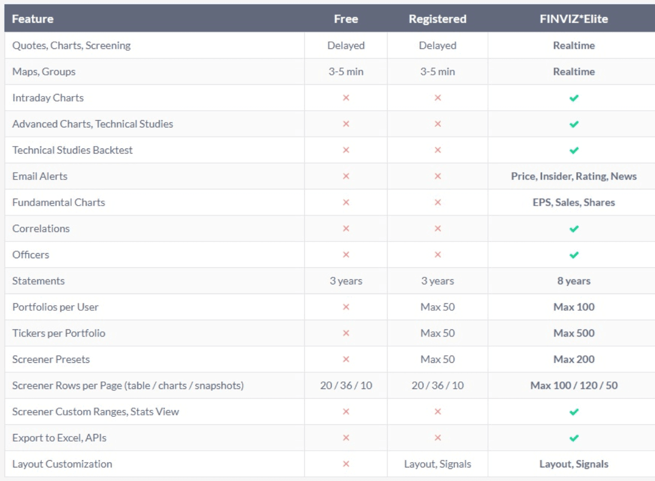Select the Officers row checkmark
Viewport: 655px width, 481px height.
coord(574,255)
